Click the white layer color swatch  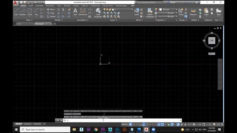click(113, 10)
